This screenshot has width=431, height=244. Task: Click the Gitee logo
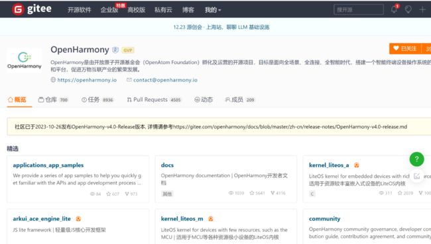tap(32, 9)
